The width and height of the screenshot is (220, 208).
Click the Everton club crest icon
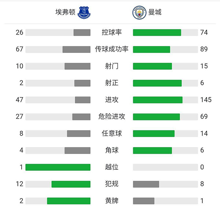tap(84, 12)
